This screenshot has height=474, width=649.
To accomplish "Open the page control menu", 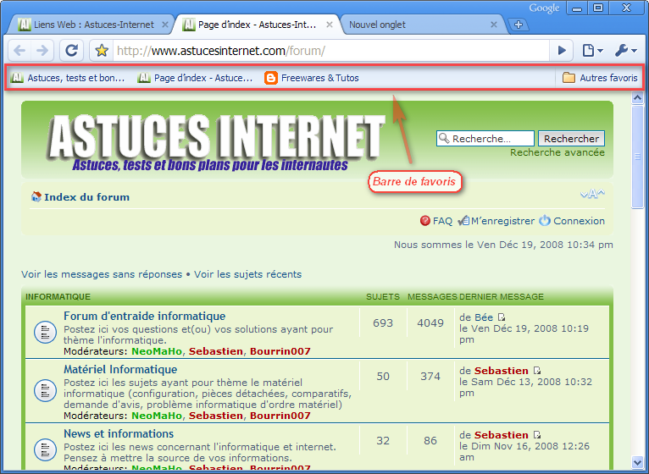I will (593, 51).
